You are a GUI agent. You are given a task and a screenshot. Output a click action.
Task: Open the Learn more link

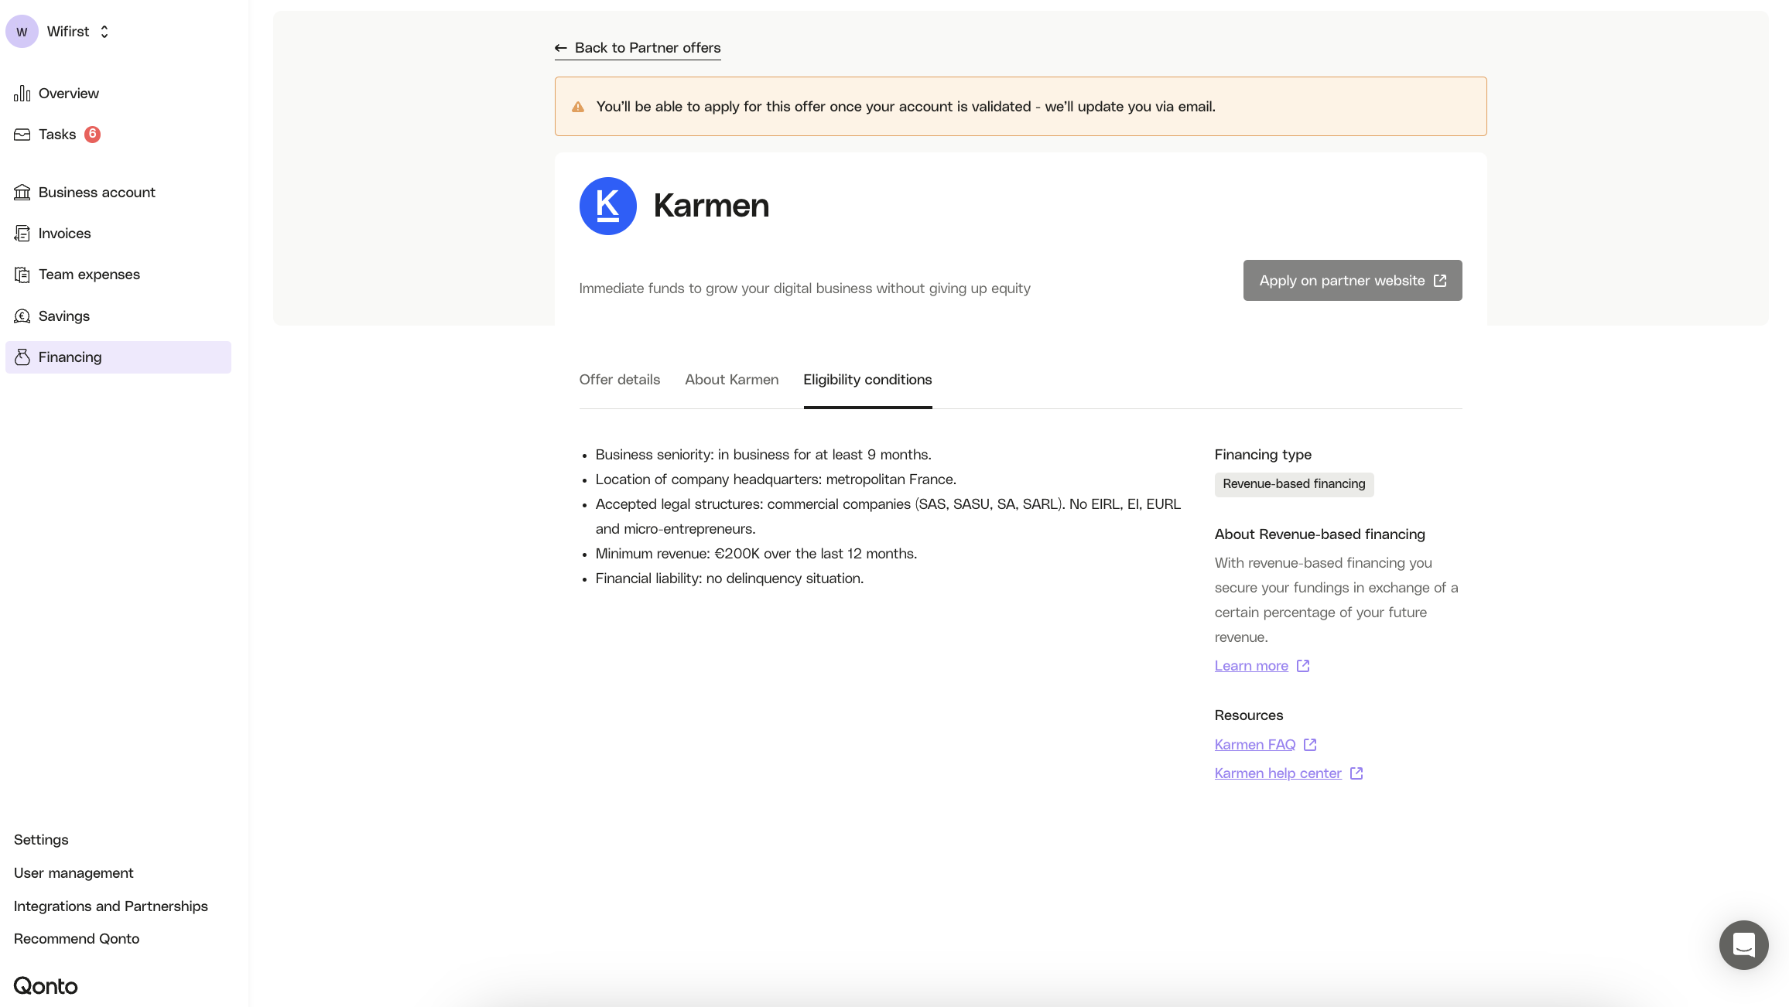(1251, 666)
